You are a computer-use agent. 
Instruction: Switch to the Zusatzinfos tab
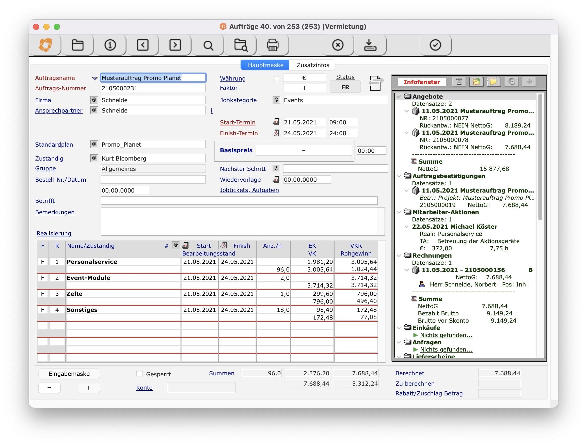(313, 65)
